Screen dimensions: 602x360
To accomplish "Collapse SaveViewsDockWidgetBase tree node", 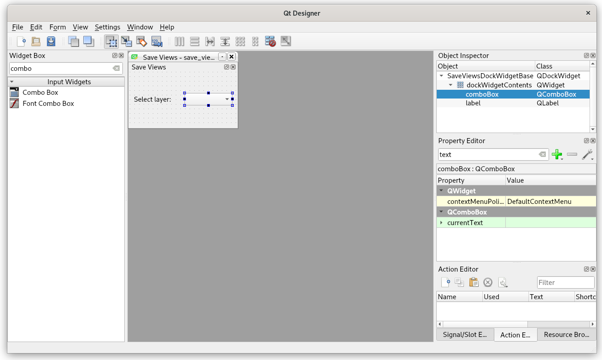I will [x=441, y=76].
